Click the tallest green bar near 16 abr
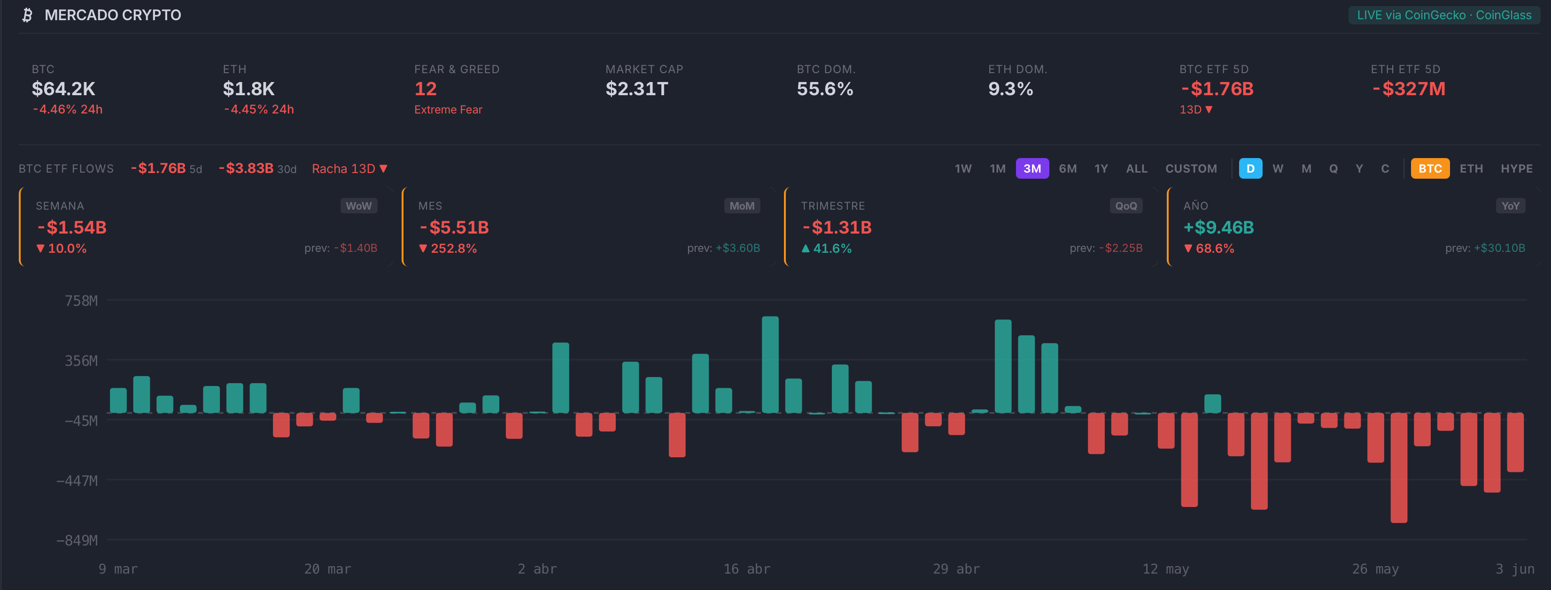The image size is (1551, 590). pos(770,364)
